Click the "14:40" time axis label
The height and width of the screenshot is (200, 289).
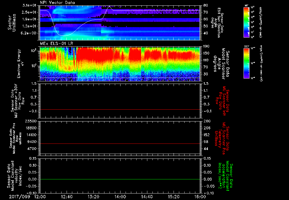tap(147, 197)
